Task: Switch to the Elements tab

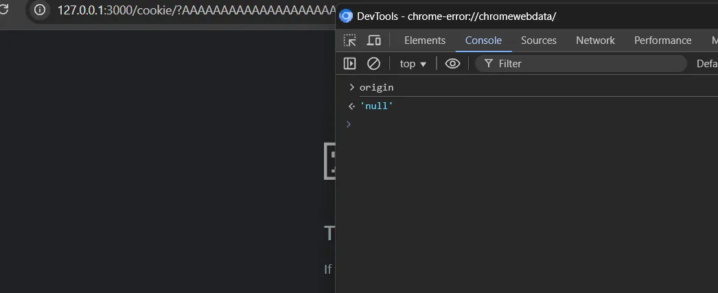Action: (425, 40)
